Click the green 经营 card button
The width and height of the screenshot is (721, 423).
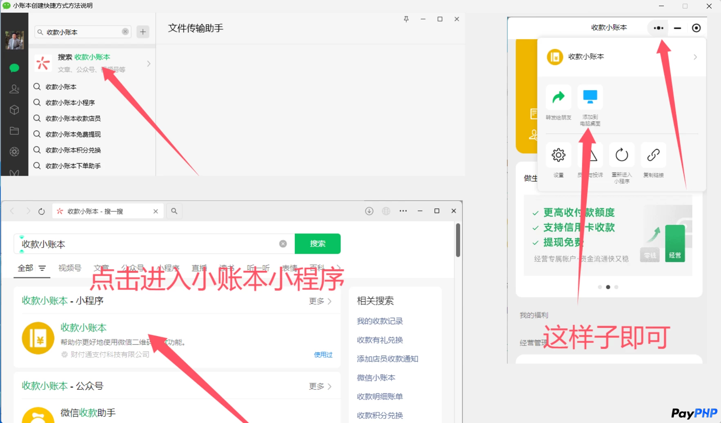(675, 243)
